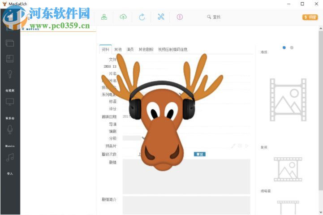Open the green network/export toolbar icon
Screen dimensions: 323x215
pos(104,17)
